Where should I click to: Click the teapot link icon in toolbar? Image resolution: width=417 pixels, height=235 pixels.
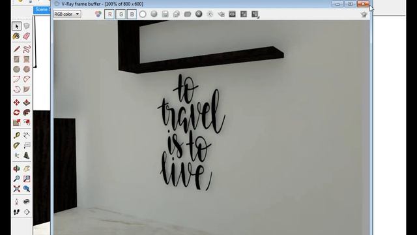click(222, 14)
